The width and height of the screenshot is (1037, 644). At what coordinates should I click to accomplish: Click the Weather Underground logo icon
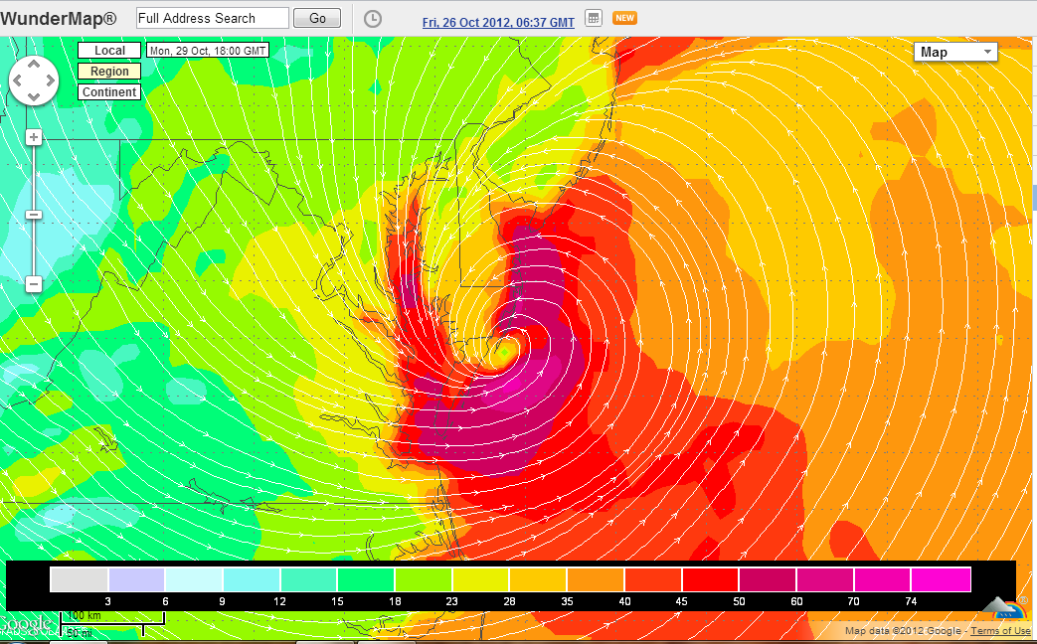pyautogui.click(x=1006, y=607)
